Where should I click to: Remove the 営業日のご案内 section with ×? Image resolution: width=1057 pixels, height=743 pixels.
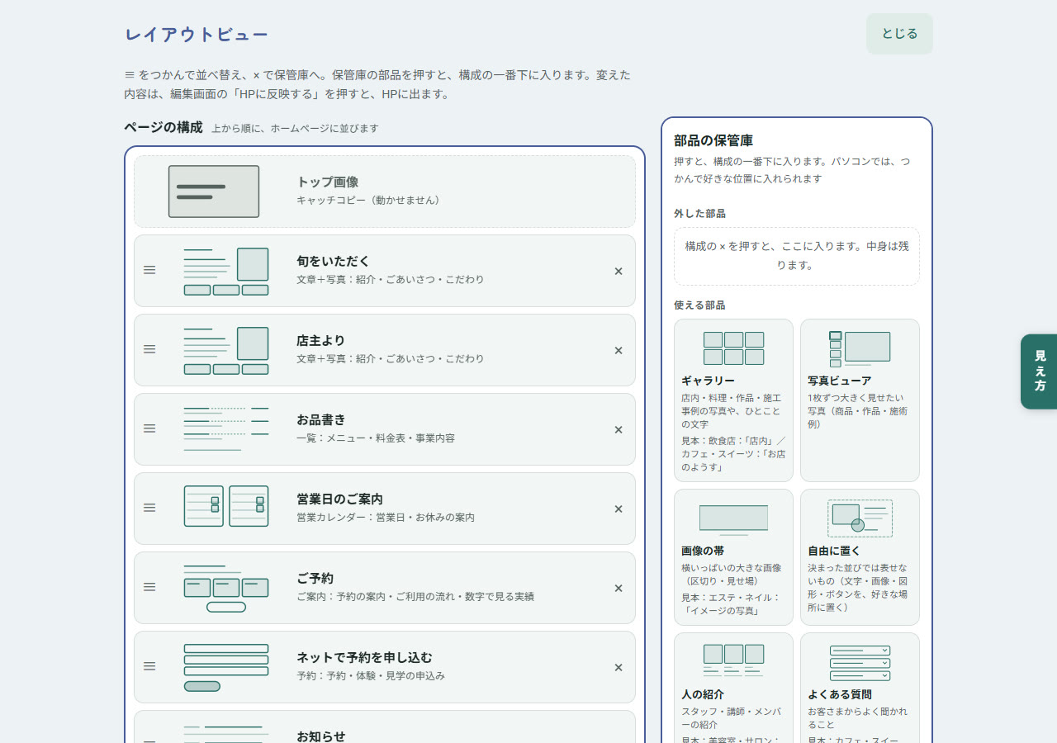click(x=619, y=509)
